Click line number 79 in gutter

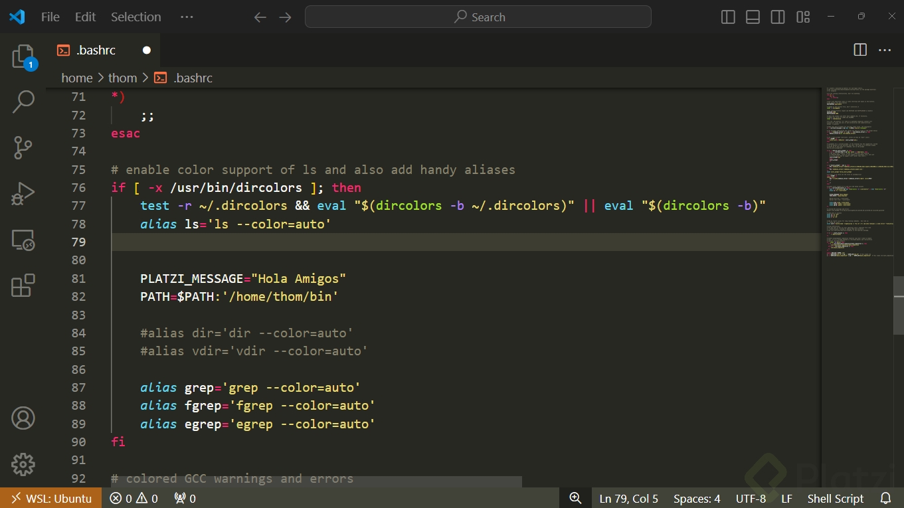tap(78, 242)
